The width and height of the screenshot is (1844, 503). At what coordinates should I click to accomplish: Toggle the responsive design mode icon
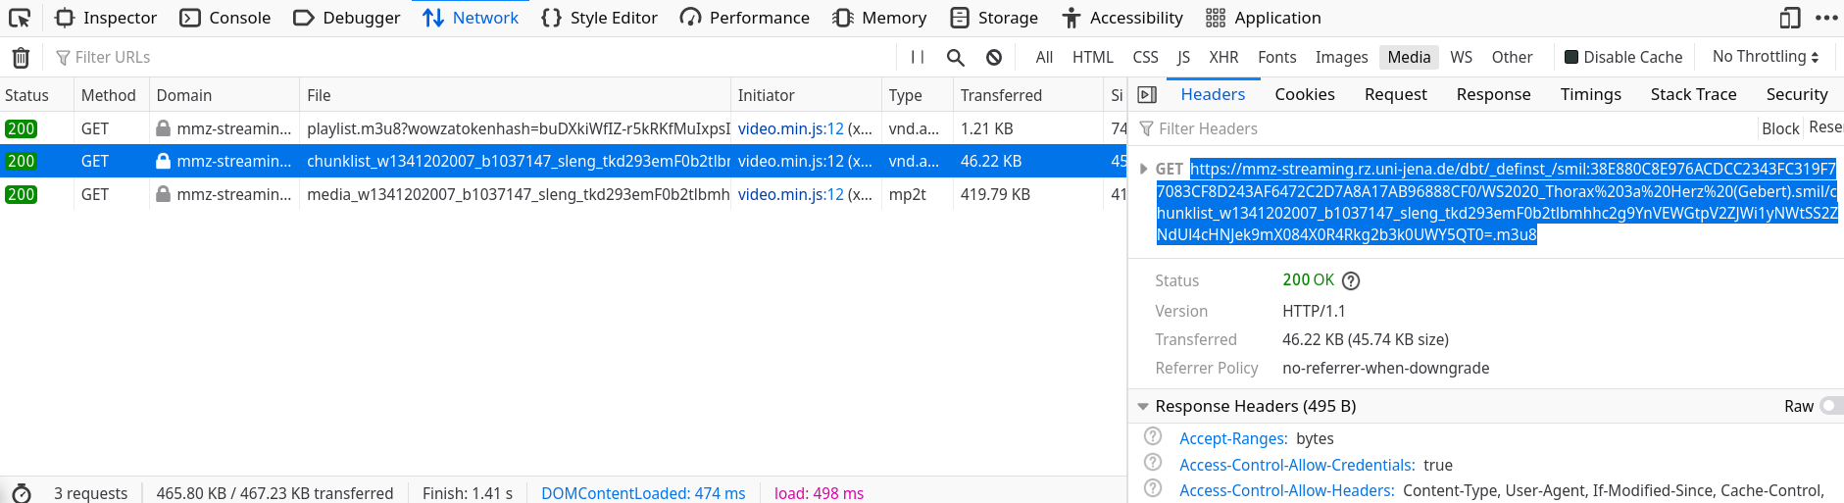tap(1790, 18)
